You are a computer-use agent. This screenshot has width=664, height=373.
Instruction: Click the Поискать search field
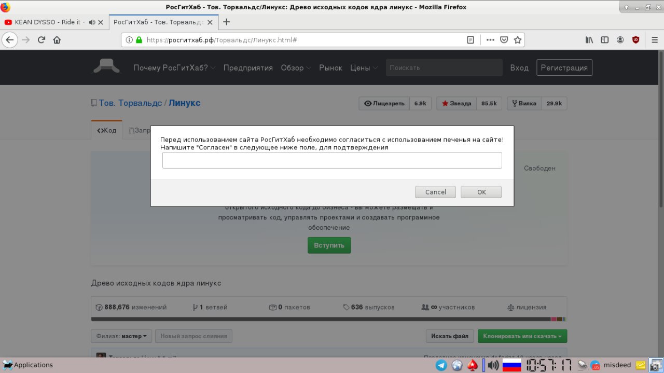[444, 67]
